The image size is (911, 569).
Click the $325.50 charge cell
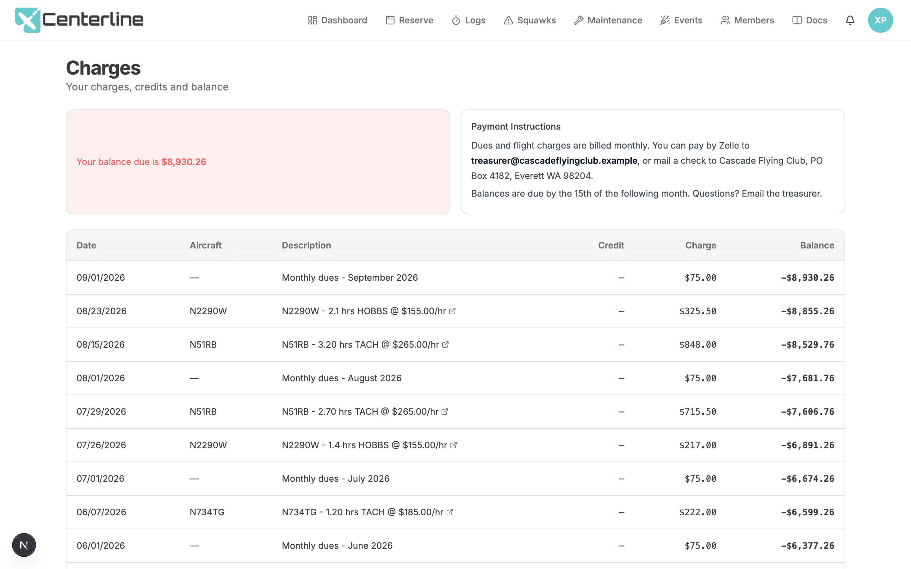point(697,311)
